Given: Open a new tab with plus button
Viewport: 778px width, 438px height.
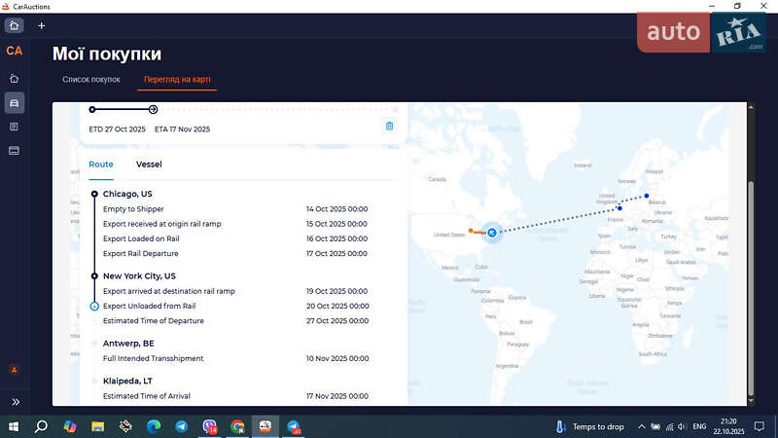Looking at the screenshot, I should tap(41, 25).
